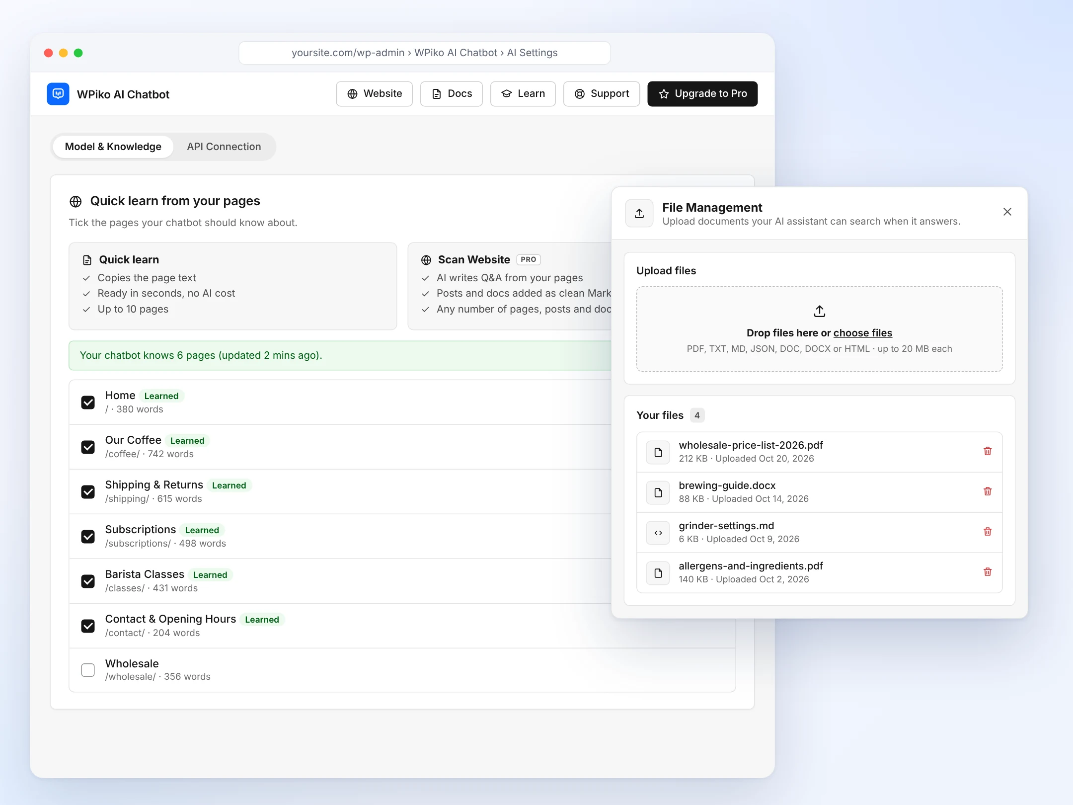Open the Docs button in header
Image resolution: width=1073 pixels, height=805 pixels.
(x=452, y=94)
